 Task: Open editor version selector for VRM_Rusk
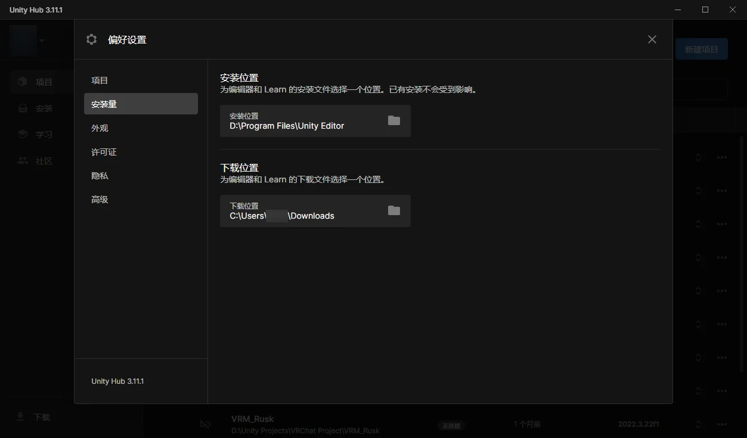(698, 424)
